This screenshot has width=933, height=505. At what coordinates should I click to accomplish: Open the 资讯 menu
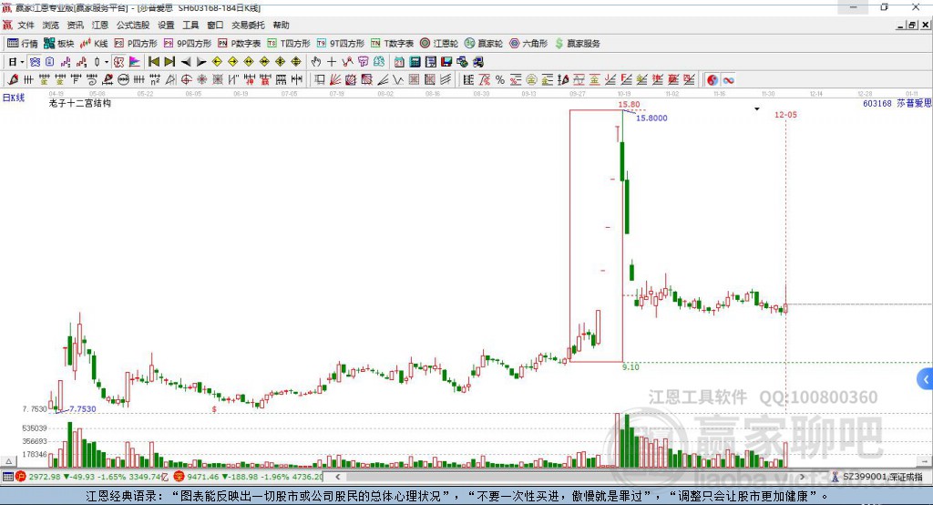(x=75, y=25)
